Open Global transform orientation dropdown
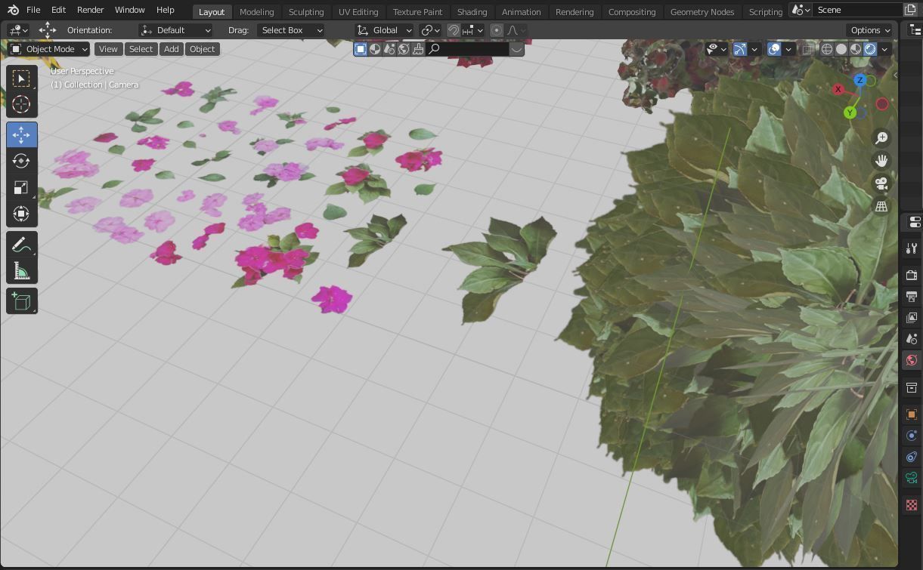This screenshot has height=570, width=923. pos(385,30)
